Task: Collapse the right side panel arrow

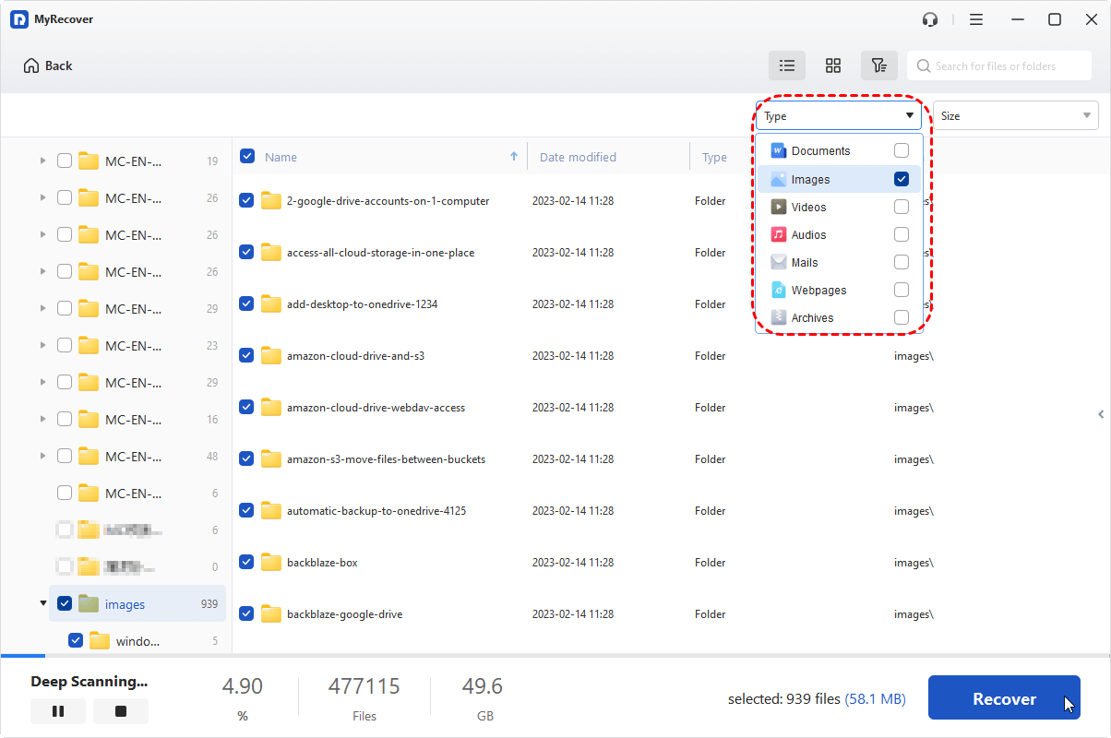Action: pyautogui.click(x=1101, y=414)
